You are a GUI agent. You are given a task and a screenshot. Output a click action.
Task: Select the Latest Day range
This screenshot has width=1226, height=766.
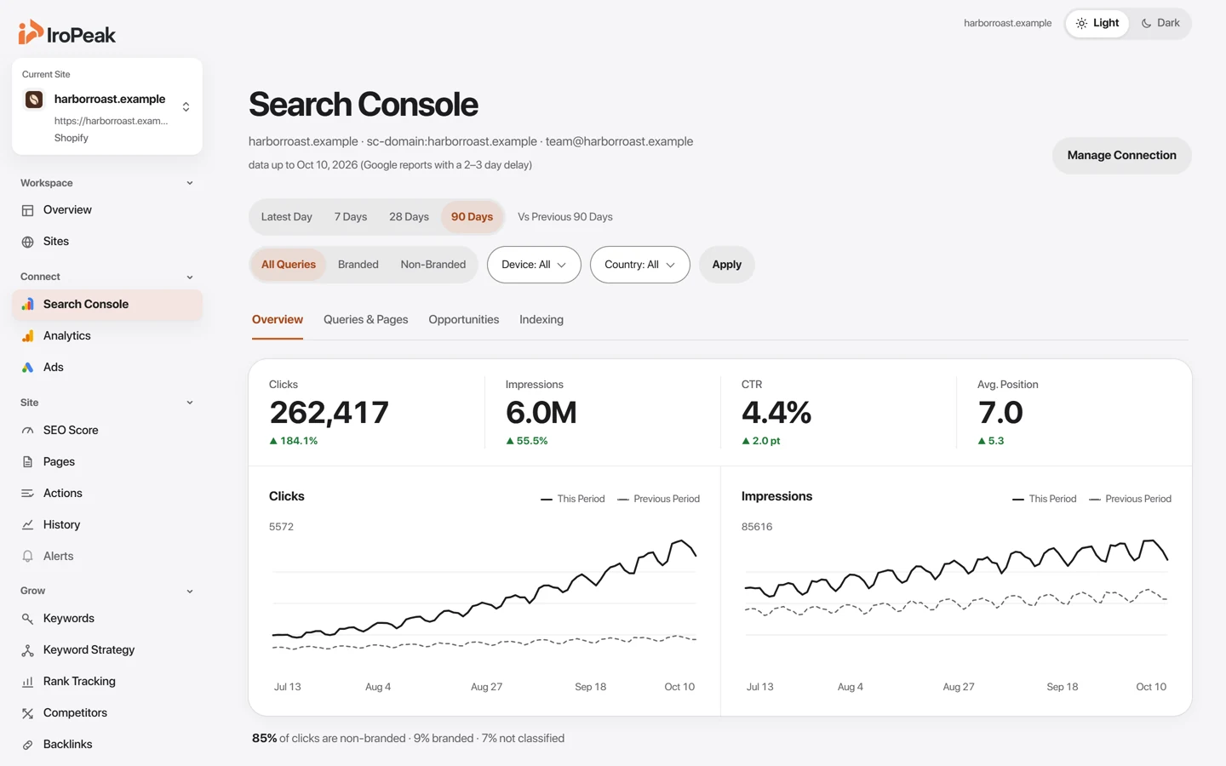click(287, 217)
